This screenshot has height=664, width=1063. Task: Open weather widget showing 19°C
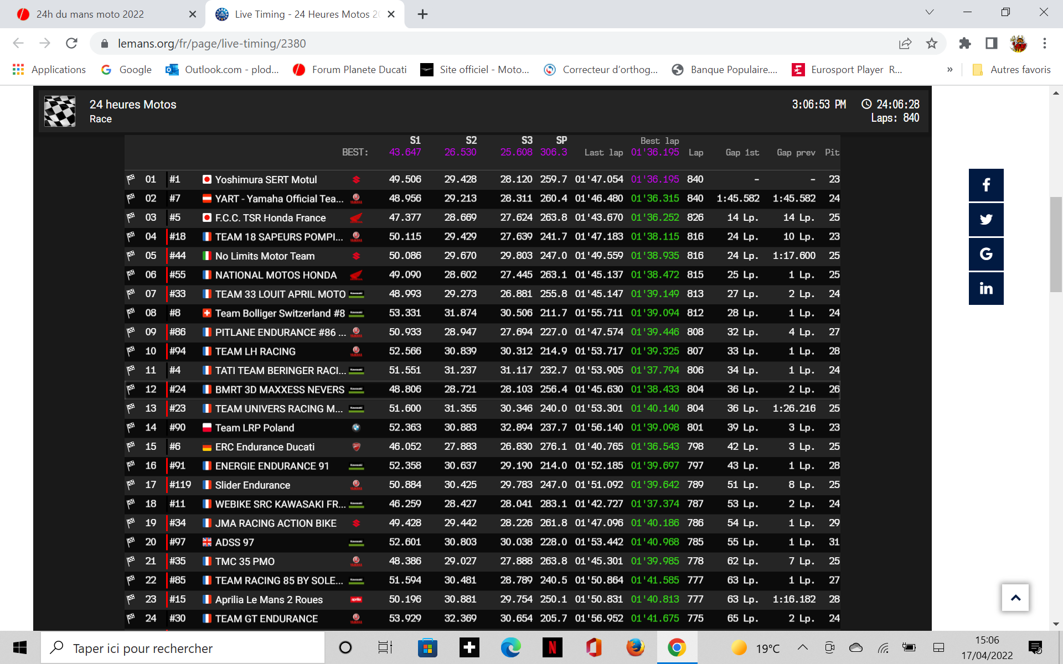[x=755, y=648]
